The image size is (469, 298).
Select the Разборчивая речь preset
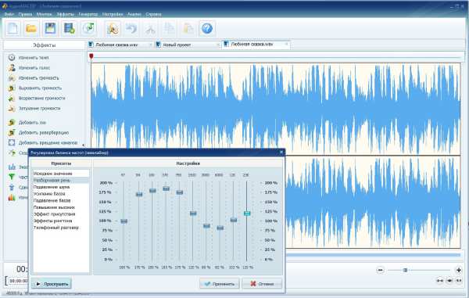61,181
